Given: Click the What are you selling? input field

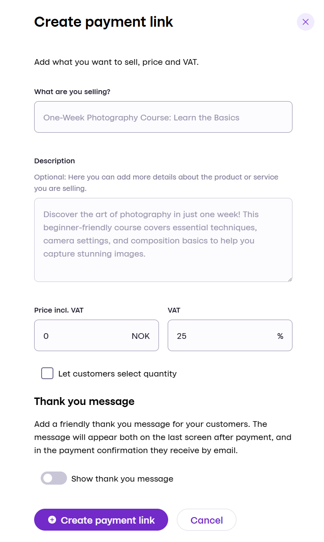Looking at the screenshot, I should click(163, 117).
